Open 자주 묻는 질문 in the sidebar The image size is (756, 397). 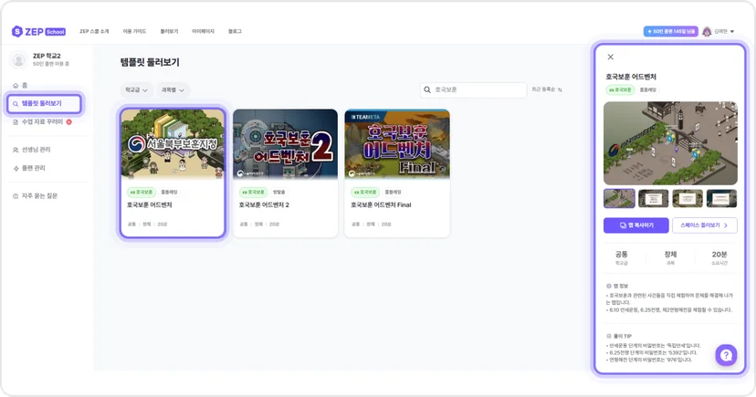tap(36, 195)
